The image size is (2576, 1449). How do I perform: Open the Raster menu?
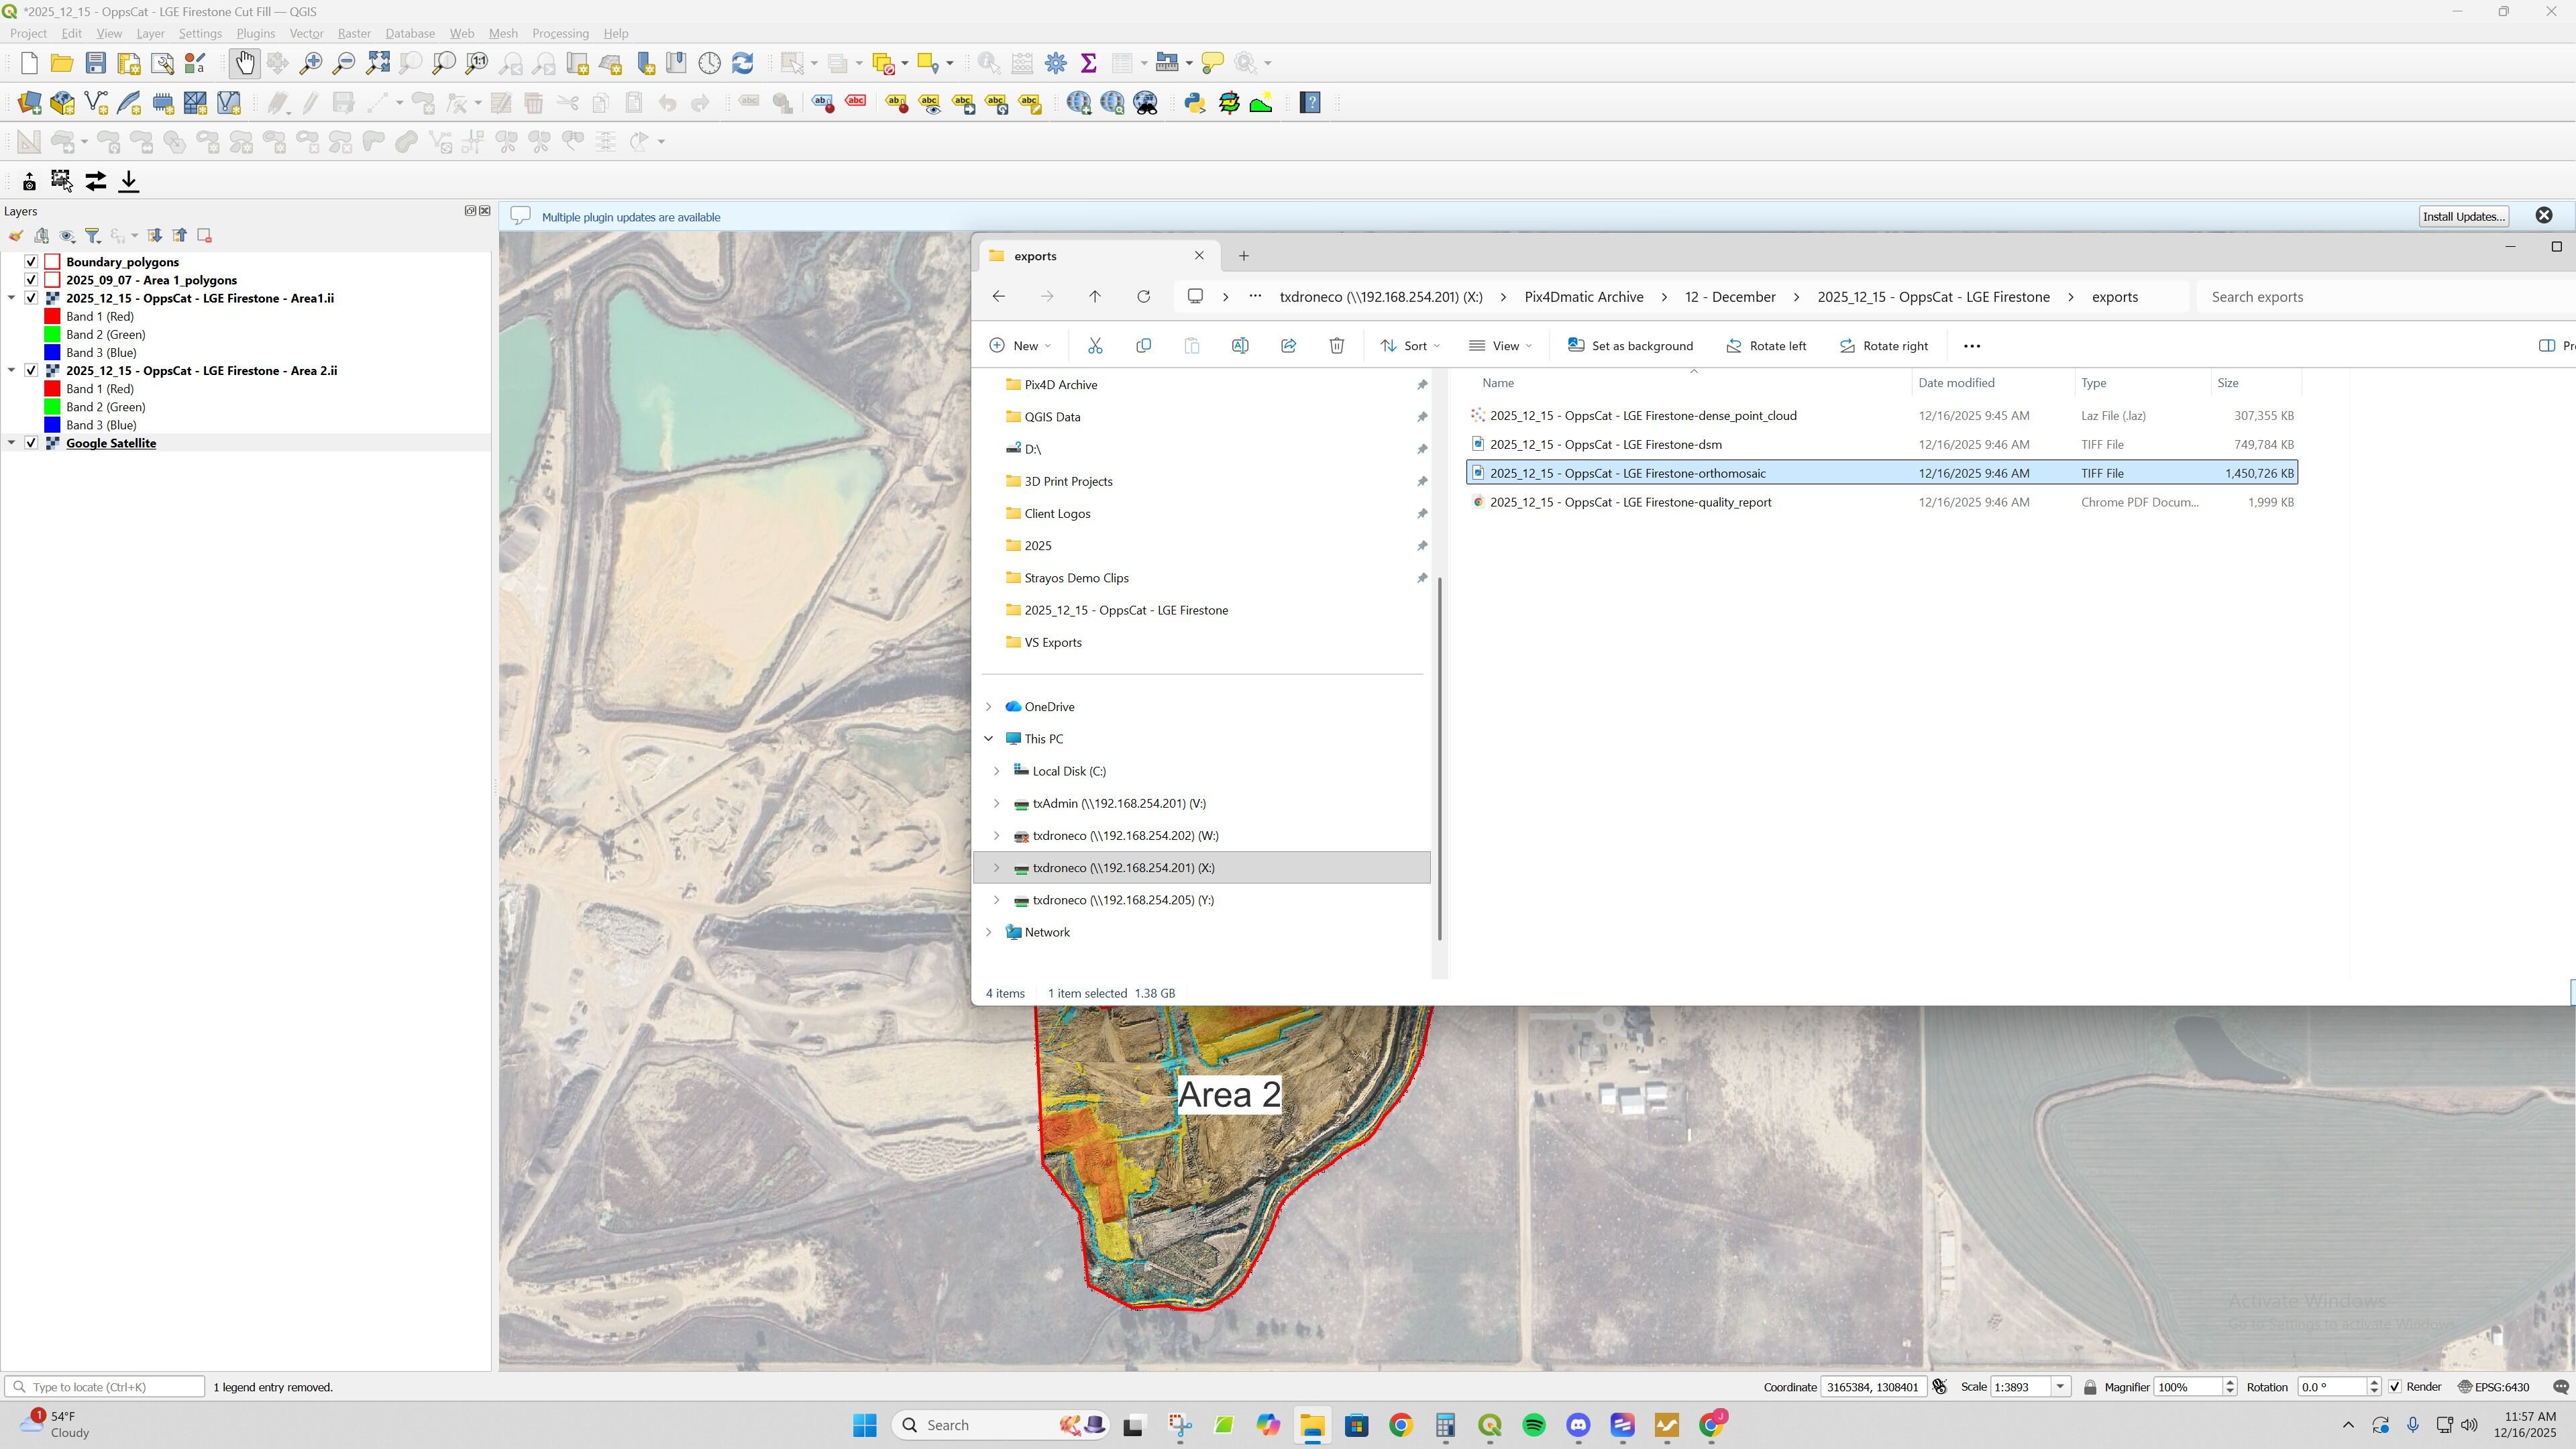[x=354, y=33]
